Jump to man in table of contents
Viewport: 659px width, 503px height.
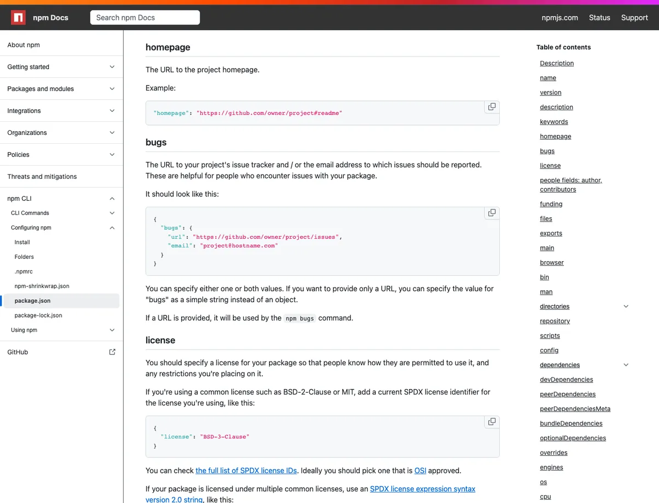point(546,292)
